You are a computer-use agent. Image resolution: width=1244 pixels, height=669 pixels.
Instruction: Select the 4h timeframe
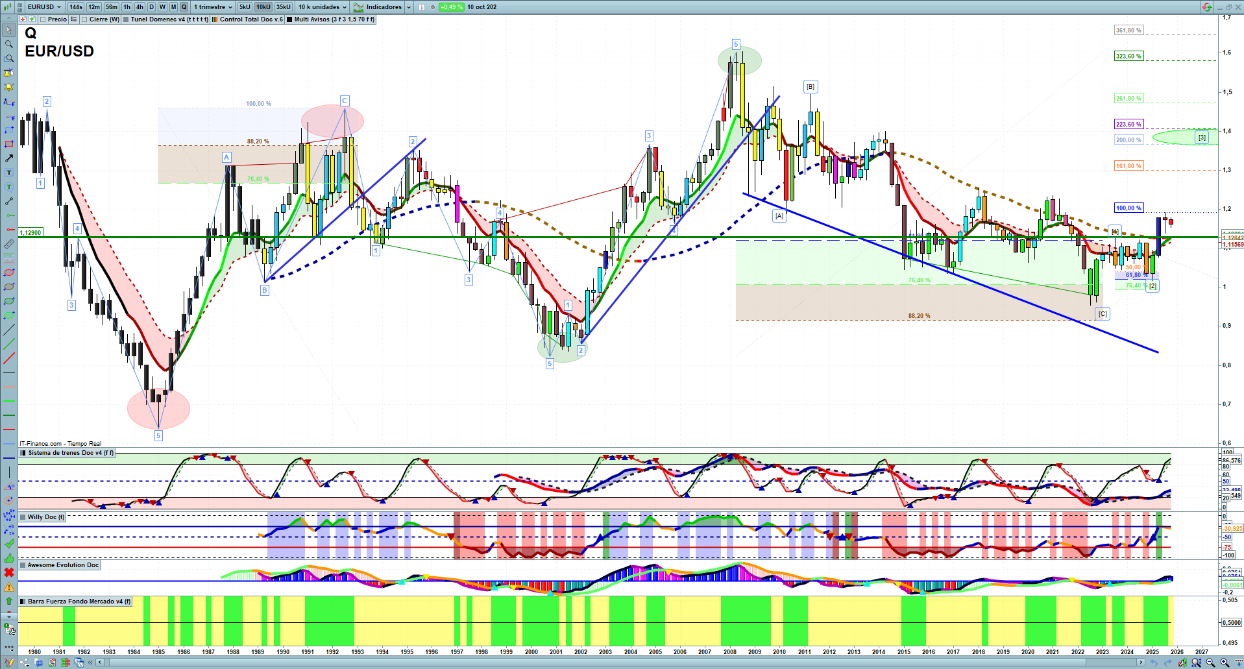pos(140,7)
